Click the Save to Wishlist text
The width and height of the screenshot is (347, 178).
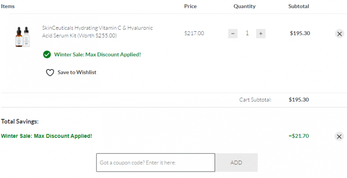(77, 72)
